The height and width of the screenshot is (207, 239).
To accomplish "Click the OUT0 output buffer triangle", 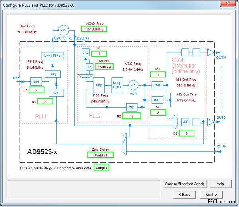I will point(210,122).
